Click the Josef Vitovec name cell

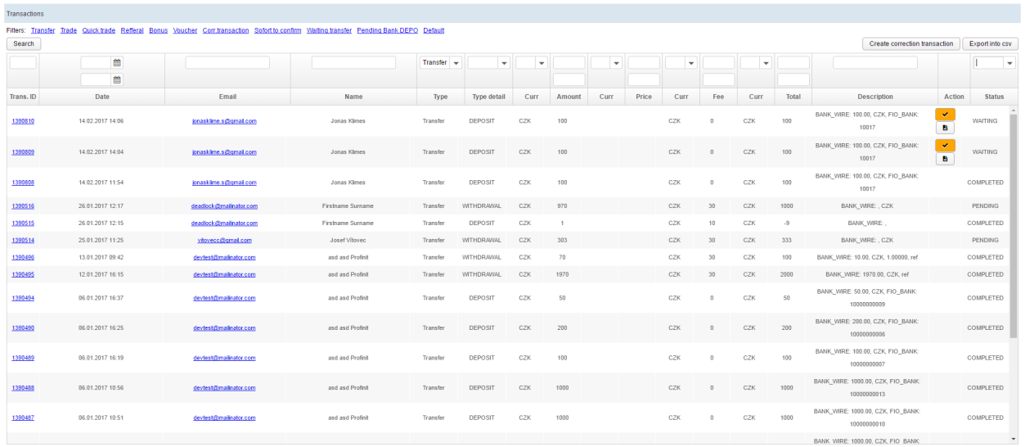[353, 240]
